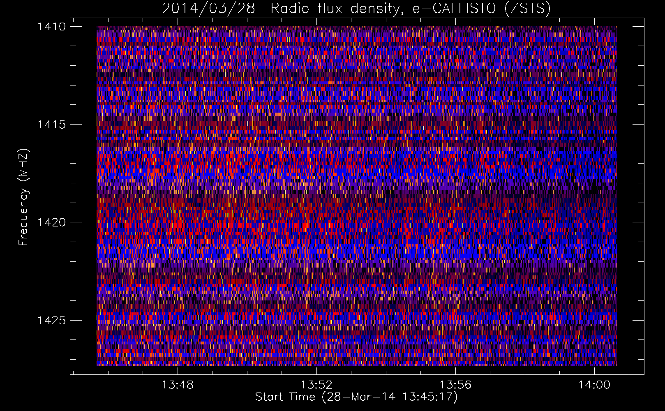This screenshot has width=665, height=411.
Task: Click the 13:48 time tick label
Action: pos(178,385)
